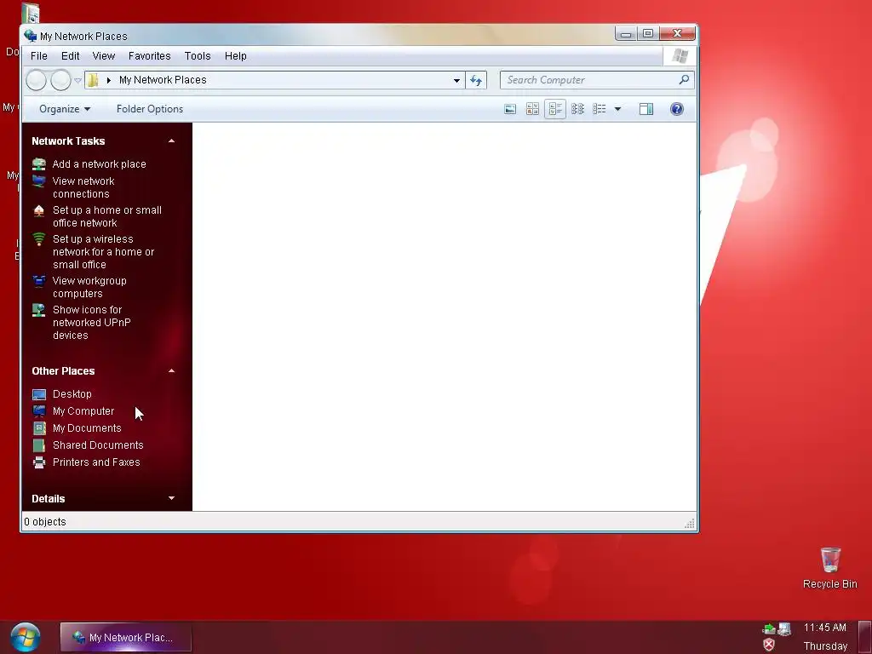Image resolution: width=872 pixels, height=654 pixels.
Task: Go to Shared Documents link
Action: coord(98,445)
